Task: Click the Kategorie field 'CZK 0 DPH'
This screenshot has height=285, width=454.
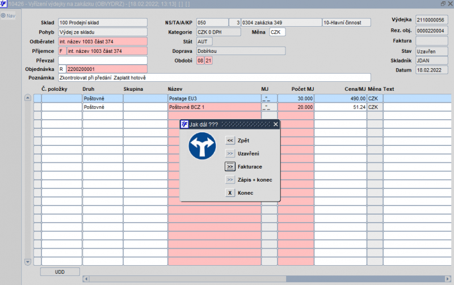Action: tap(218, 32)
